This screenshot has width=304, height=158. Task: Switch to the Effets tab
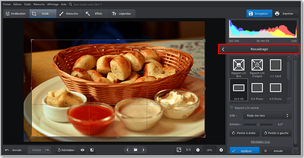pos(96,14)
